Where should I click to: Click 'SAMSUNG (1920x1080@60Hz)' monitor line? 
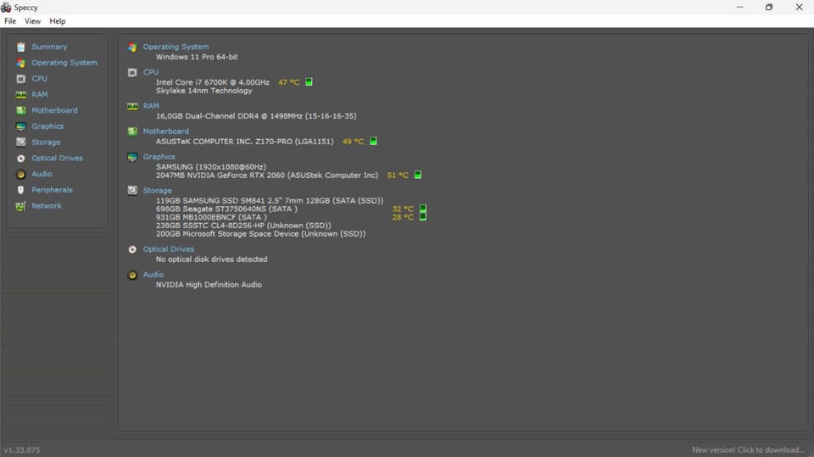pyautogui.click(x=211, y=167)
